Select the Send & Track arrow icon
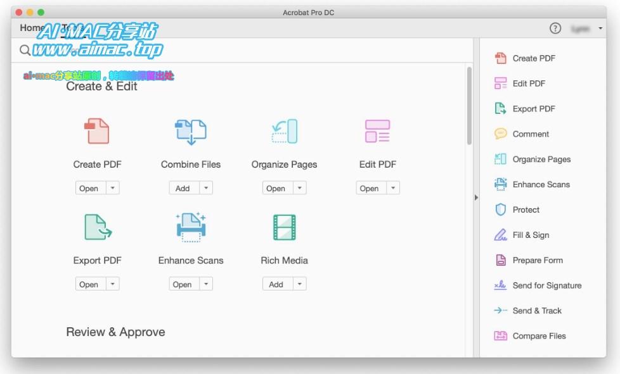620x374 pixels. (x=501, y=311)
